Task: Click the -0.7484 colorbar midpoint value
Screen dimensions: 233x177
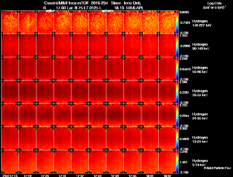Action: tap(185, 23)
